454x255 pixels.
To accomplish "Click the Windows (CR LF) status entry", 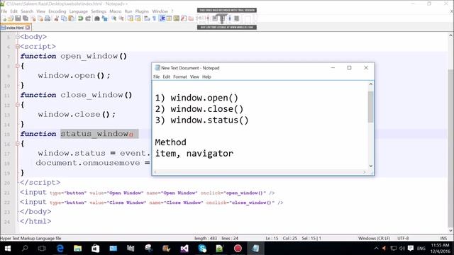I will click(374, 238).
